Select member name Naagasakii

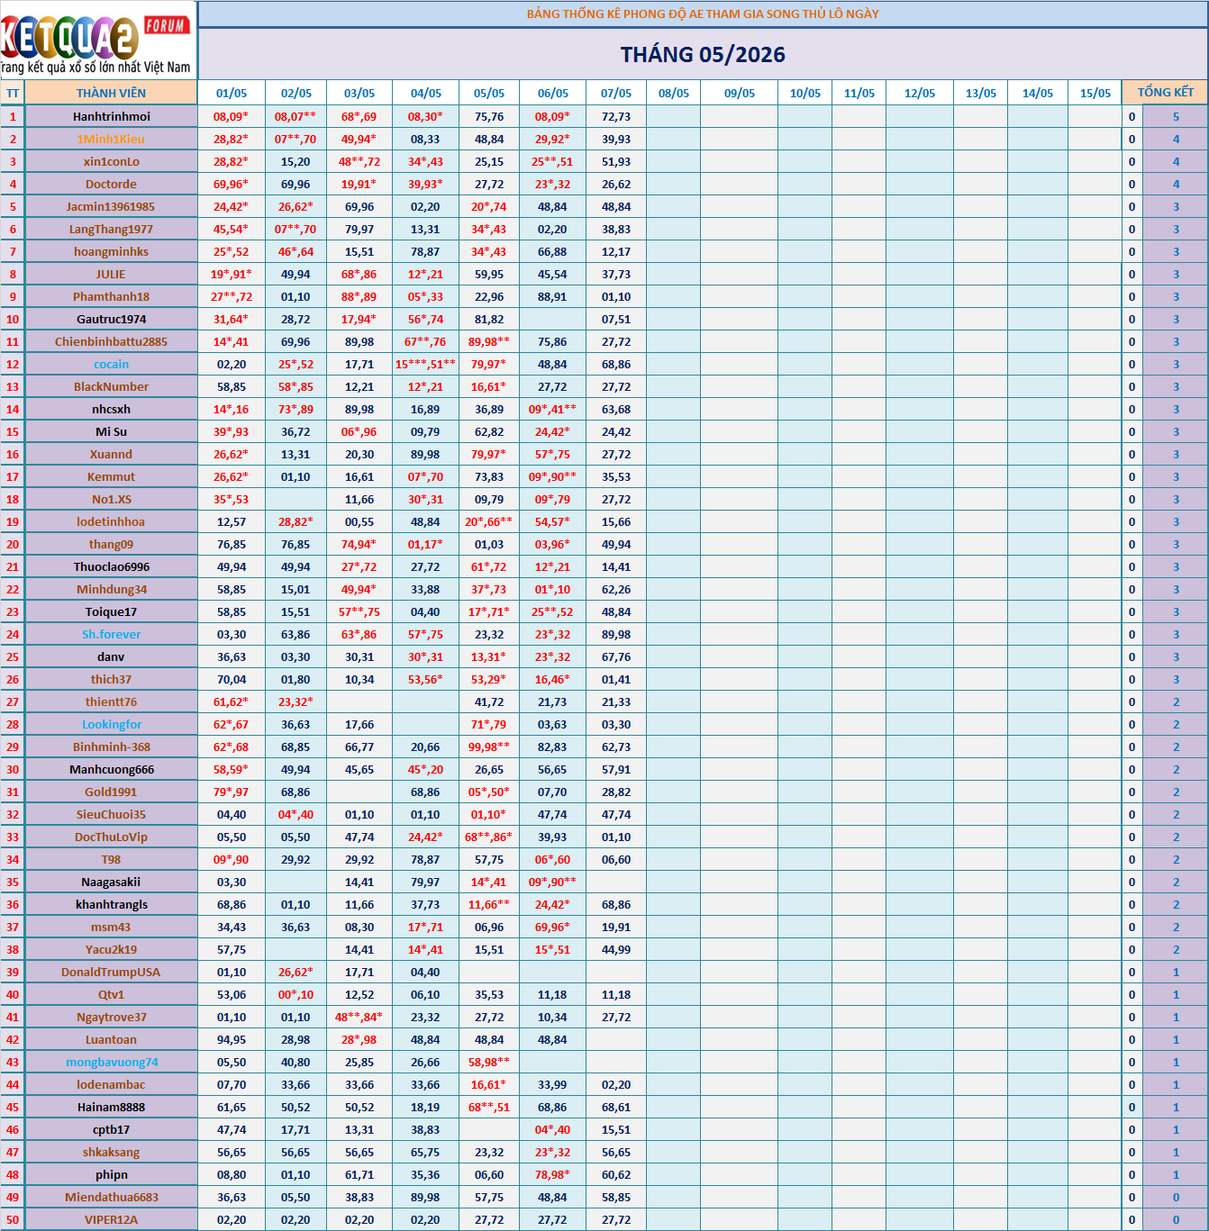(111, 882)
